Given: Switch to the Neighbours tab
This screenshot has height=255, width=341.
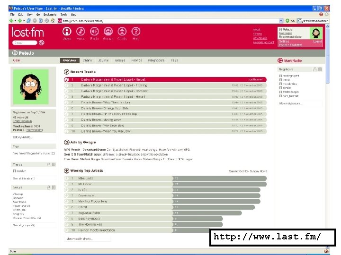Looking at the screenshot, I should (156, 60).
